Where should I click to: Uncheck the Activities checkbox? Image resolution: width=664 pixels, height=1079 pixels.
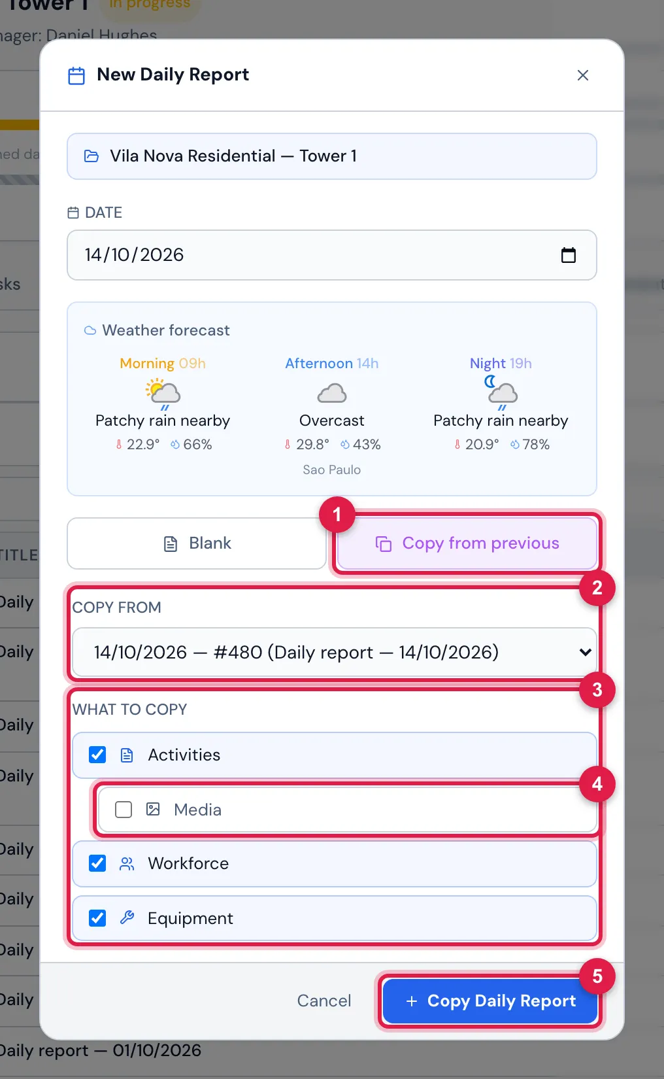pos(97,755)
